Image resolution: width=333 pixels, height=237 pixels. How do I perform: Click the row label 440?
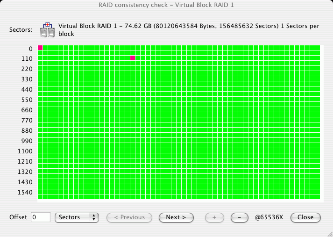click(x=27, y=89)
